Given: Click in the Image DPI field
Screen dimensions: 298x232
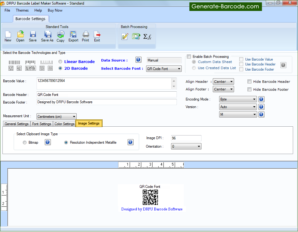Looking at the screenshot, I should [186, 138].
